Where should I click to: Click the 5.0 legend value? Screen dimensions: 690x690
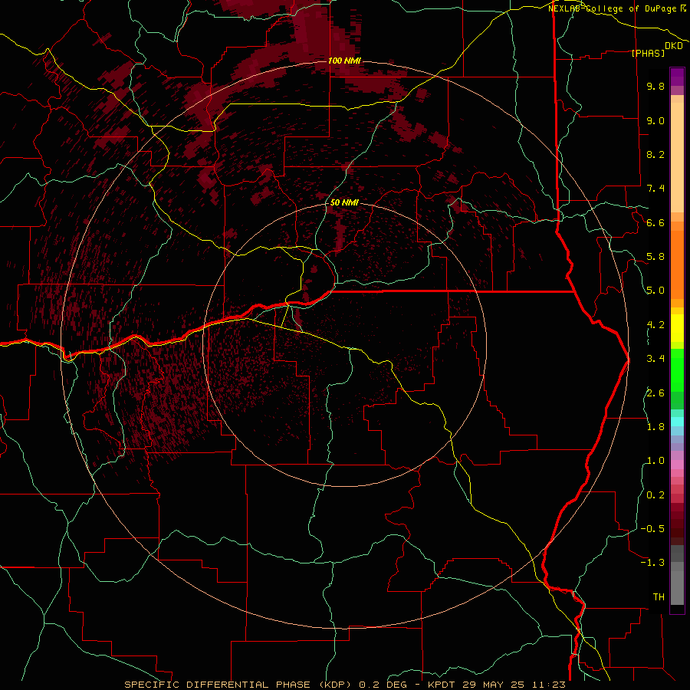pos(655,291)
